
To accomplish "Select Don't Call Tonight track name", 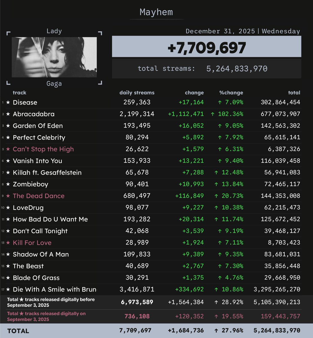I will point(40,231).
